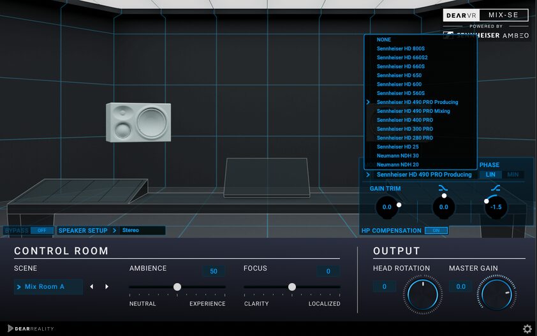Click the dearVR MIX-SE logo
Screen dimensions: 537x336
click(x=485, y=15)
